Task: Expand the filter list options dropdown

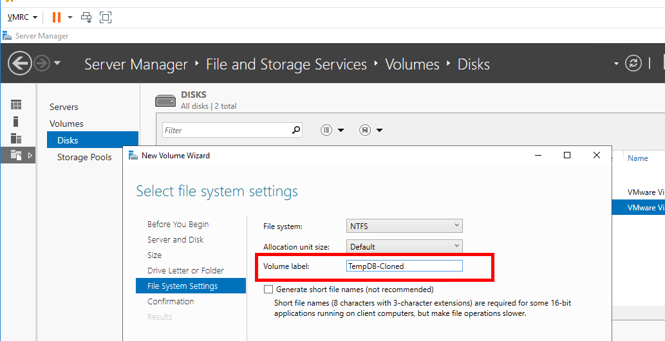Action: point(332,130)
